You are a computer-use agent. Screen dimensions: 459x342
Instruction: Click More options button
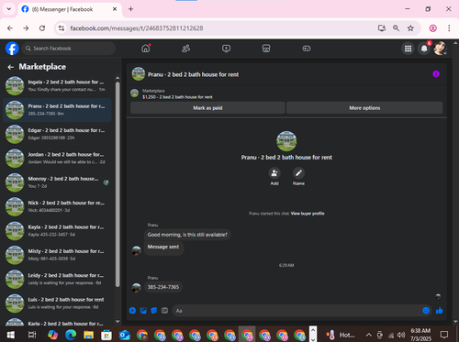(364, 108)
